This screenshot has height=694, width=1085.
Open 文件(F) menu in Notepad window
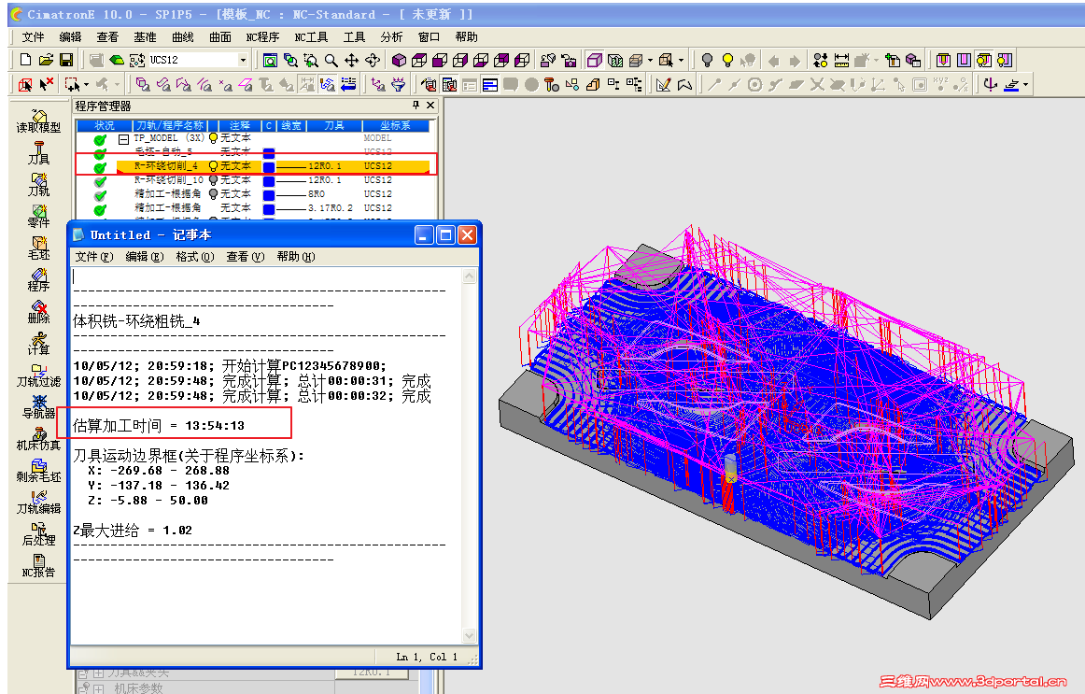94,257
